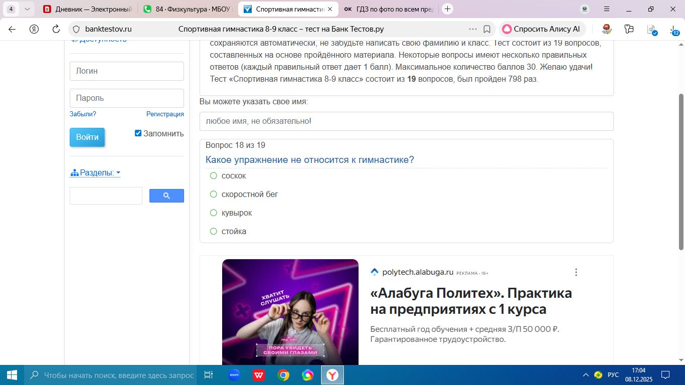This screenshot has height=385, width=685.
Task: Switch to the "Дневник — Электронный" tab
Action: [88, 9]
